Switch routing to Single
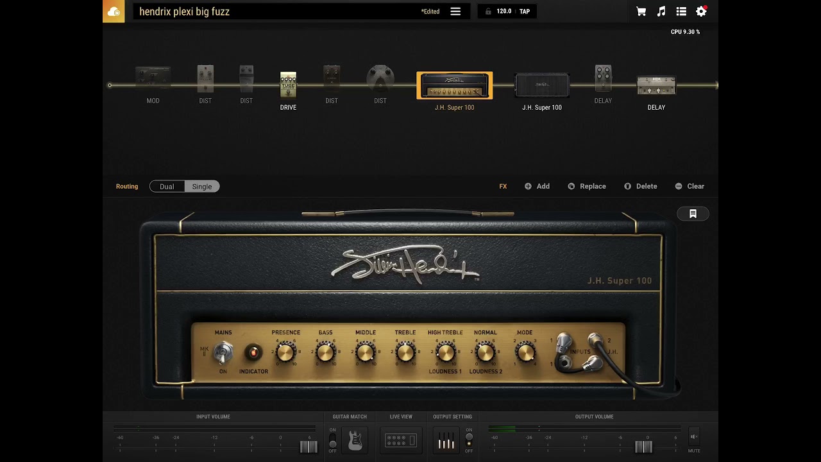Image resolution: width=821 pixels, height=462 pixels. pyautogui.click(x=202, y=186)
